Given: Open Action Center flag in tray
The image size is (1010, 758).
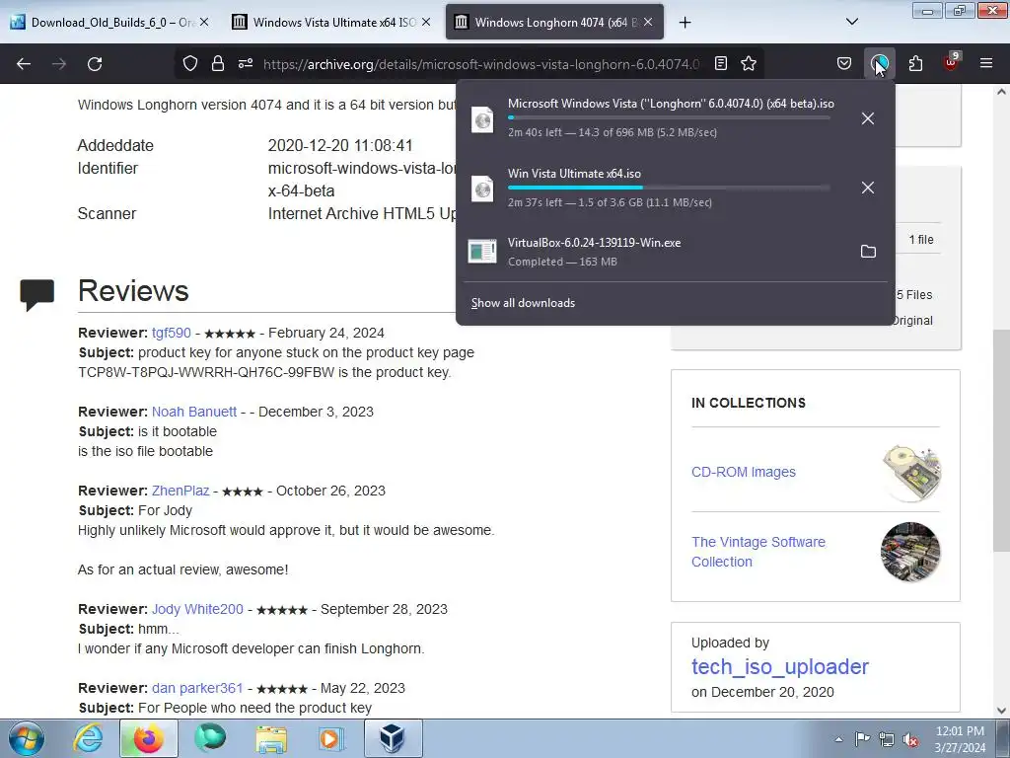Looking at the screenshot, I should tap(861, 738).
